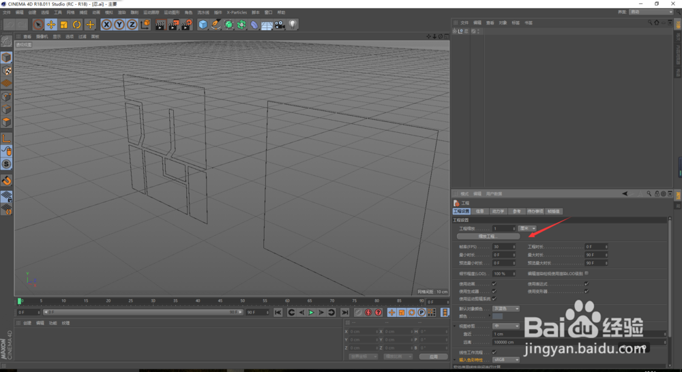Collapse the 视图修剪 section triangle
The image size is (682, 372).
(x=456, y=326)
